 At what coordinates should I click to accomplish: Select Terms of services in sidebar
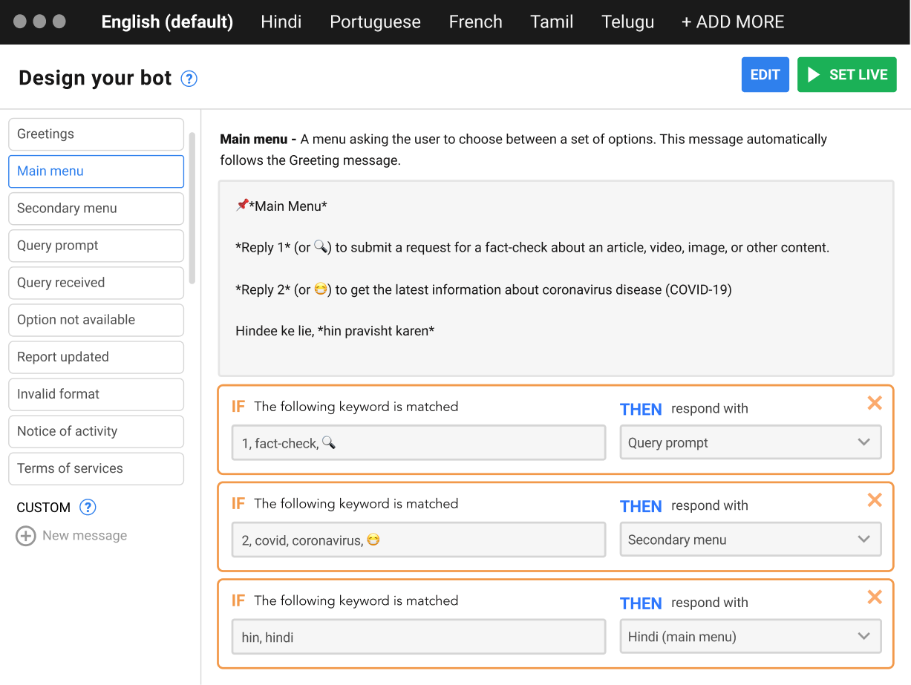96,468
